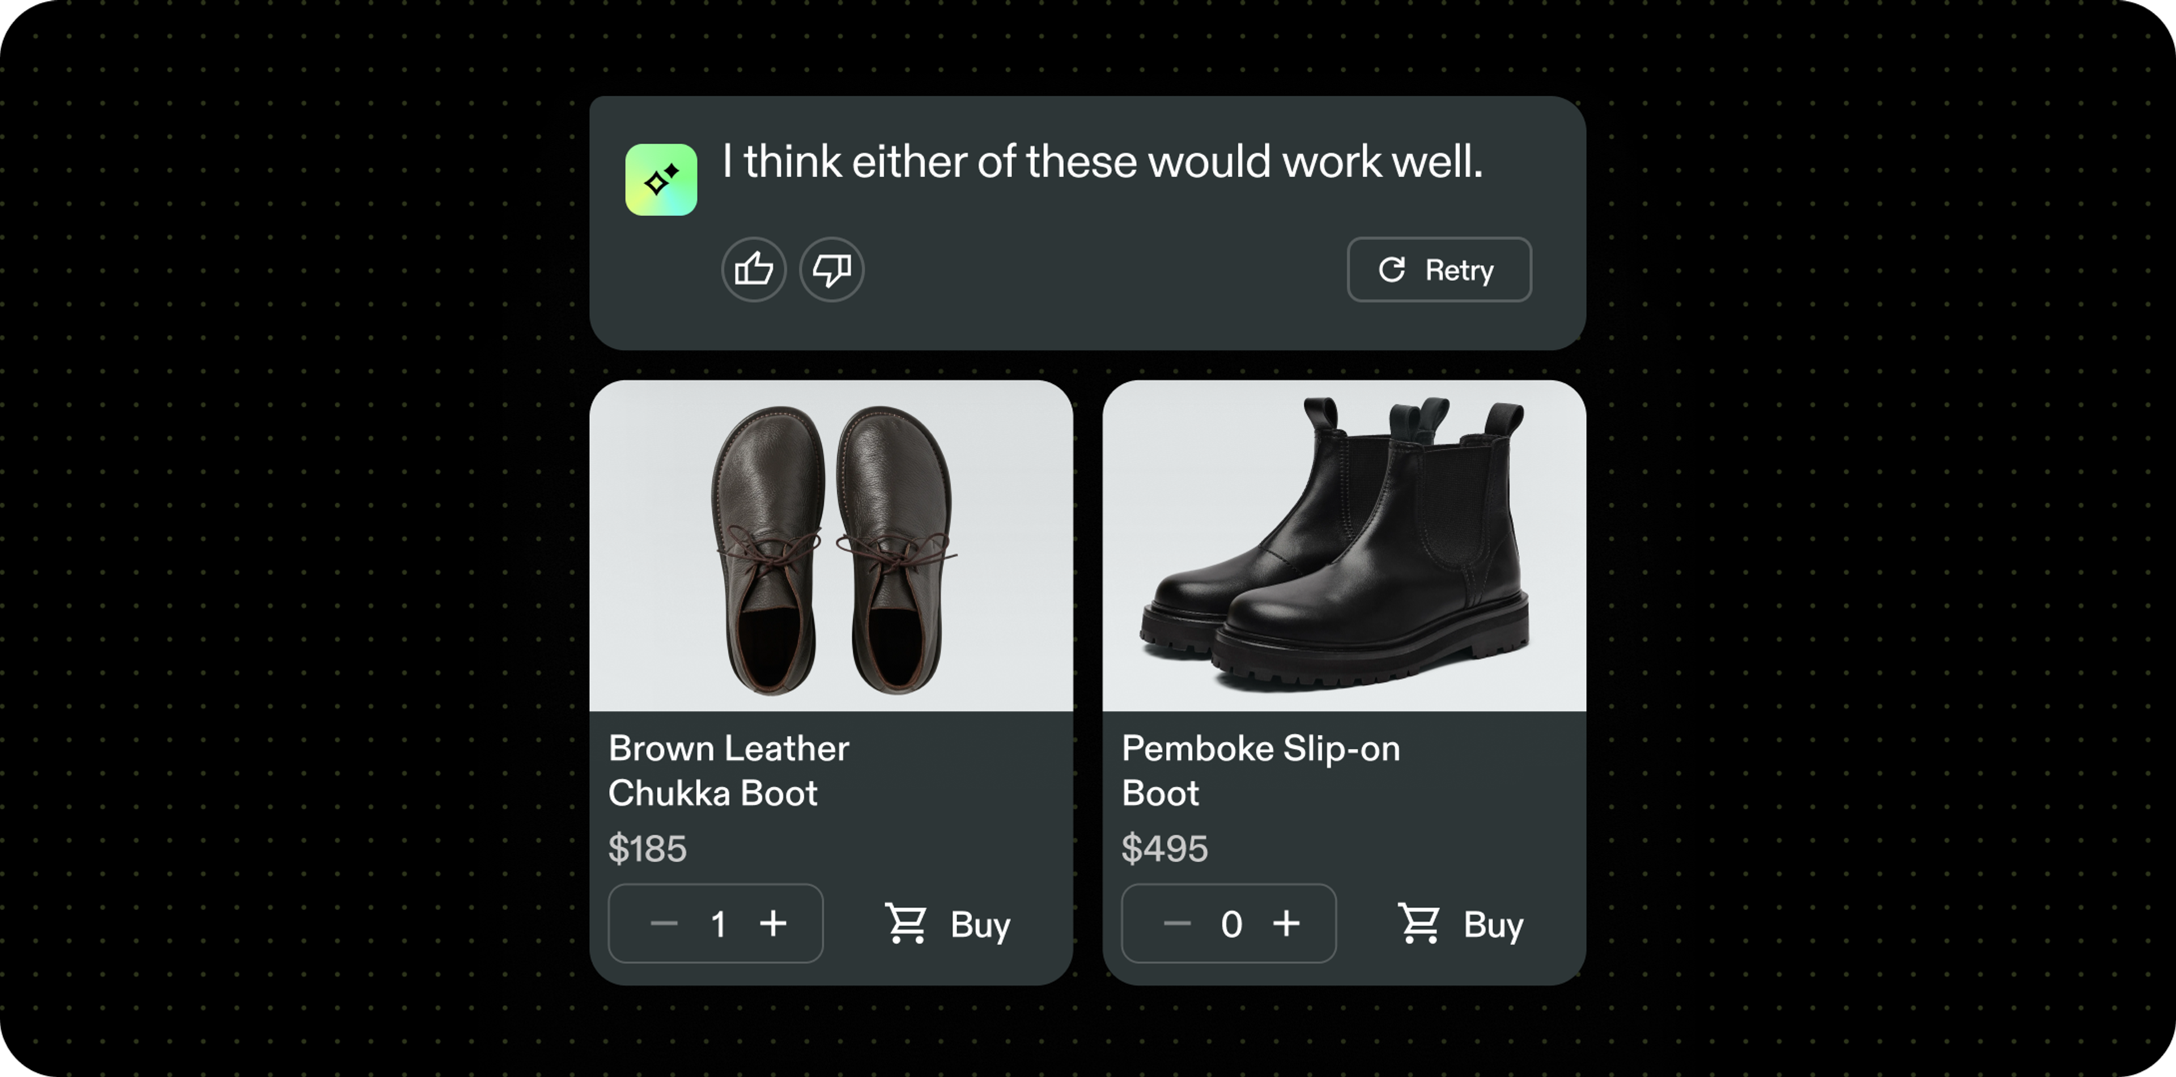Click the circular arrow icon in Retry
The width and height of the screenshot is (2176, 1077).
pos(1392,270)
